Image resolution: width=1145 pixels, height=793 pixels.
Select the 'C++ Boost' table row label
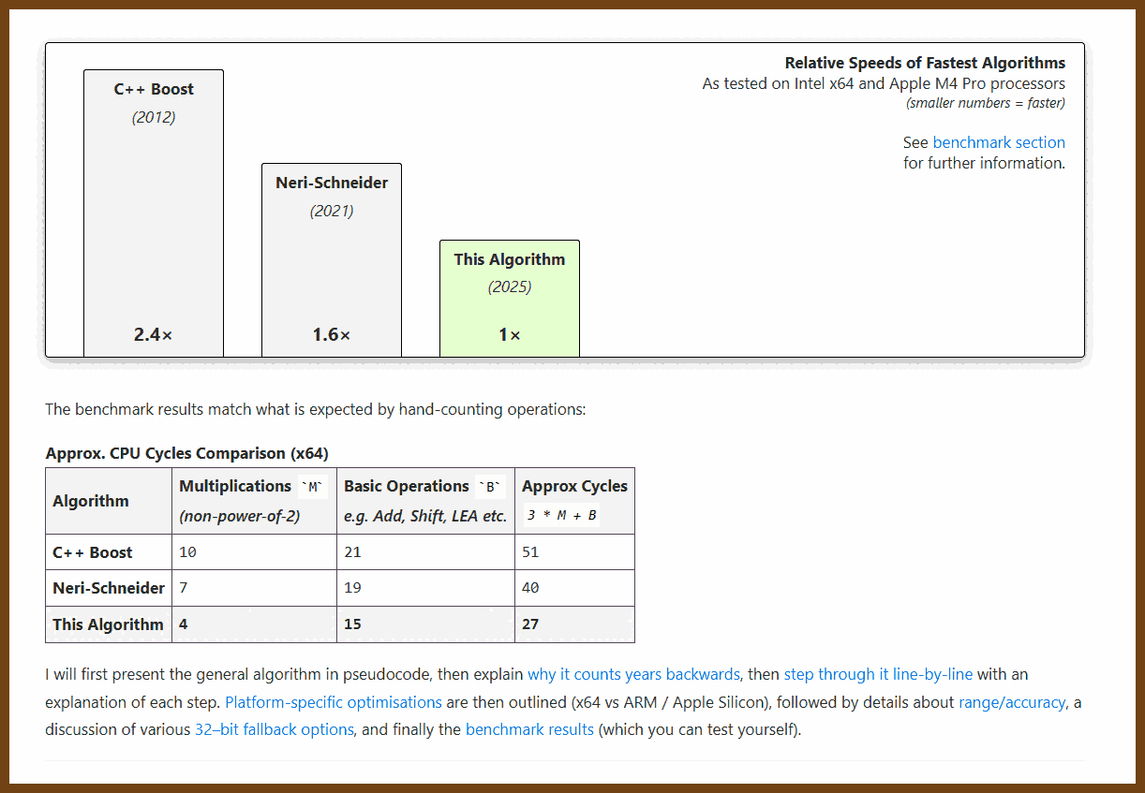tap(93, 552)
